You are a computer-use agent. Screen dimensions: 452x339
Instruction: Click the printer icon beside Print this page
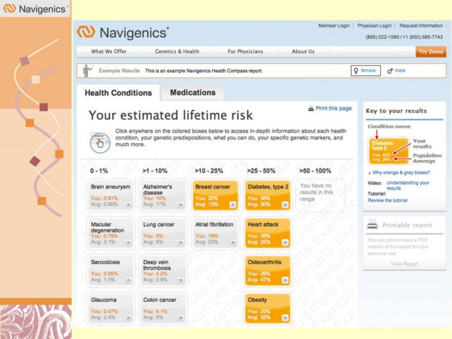click(311, 109)
